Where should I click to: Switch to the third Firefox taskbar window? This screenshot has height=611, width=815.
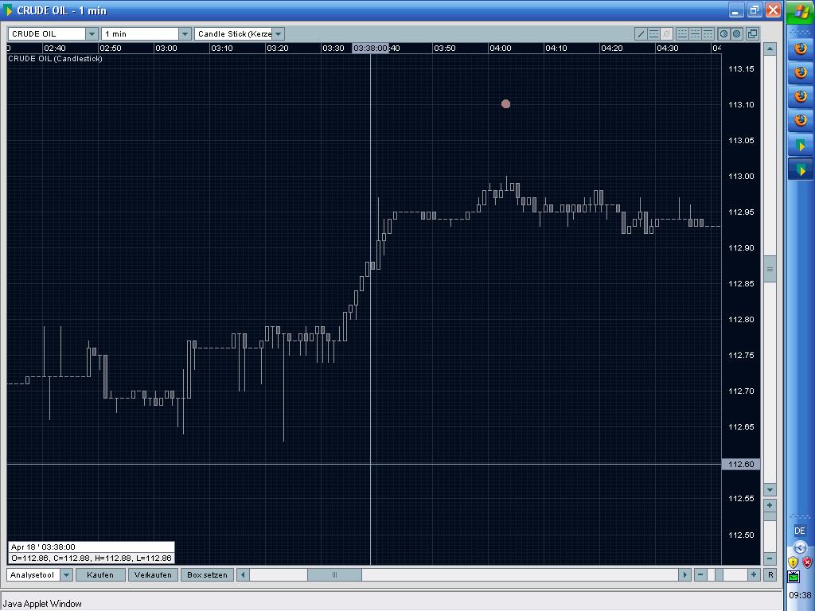pyautogui.click(x=801, y=96)
